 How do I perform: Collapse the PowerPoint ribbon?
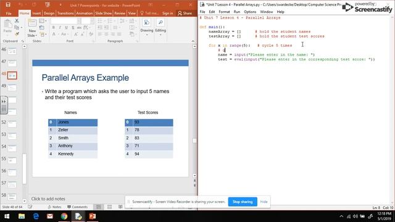193,41
